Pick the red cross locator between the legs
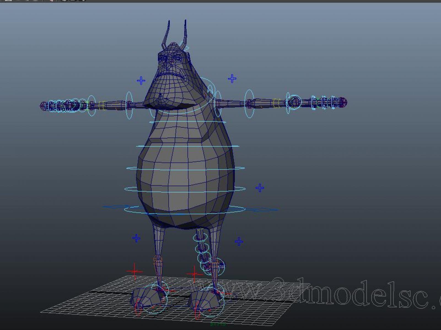Screen dimensions: 441x330 click(x=195, y=274)
